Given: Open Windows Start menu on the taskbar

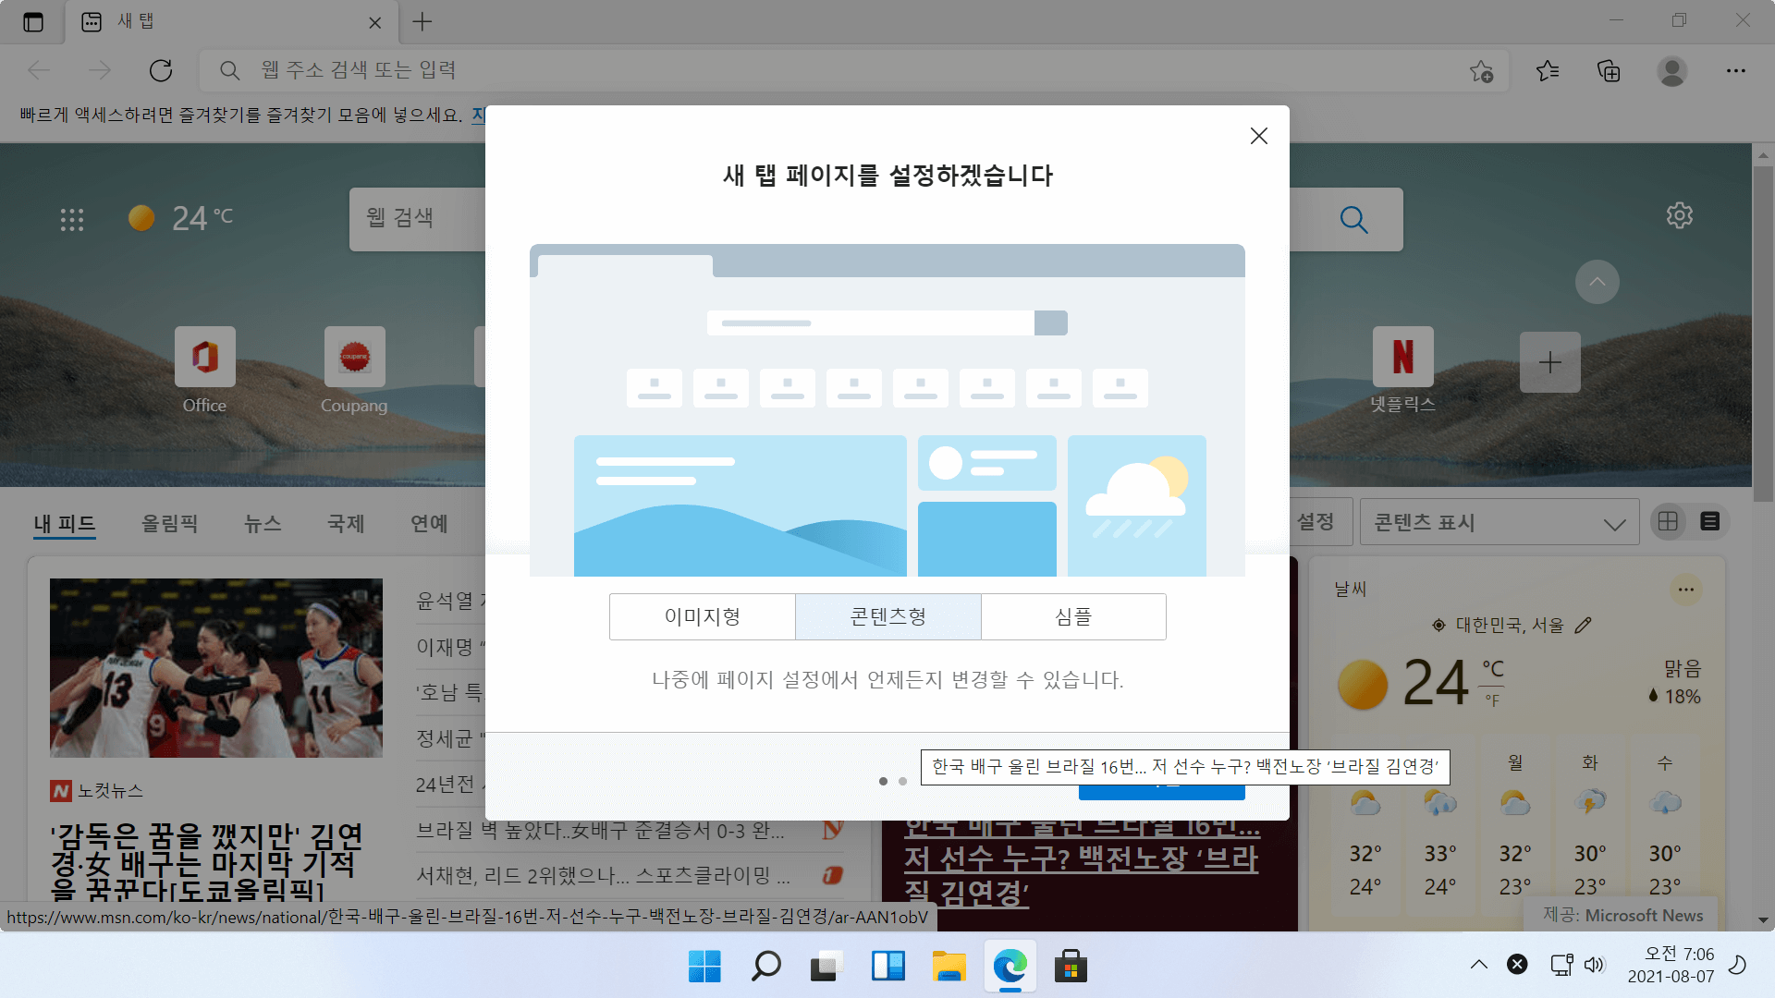Looking at the screenshot, I should click(x=704, y=967).
